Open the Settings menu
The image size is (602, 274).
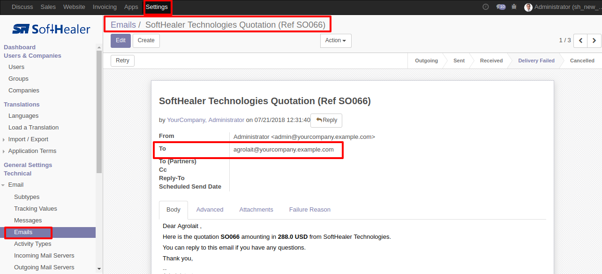coord(157,7)
